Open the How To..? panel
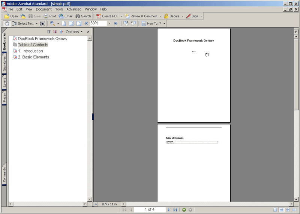This screenshot has width=300, height=214. [151, 24]
